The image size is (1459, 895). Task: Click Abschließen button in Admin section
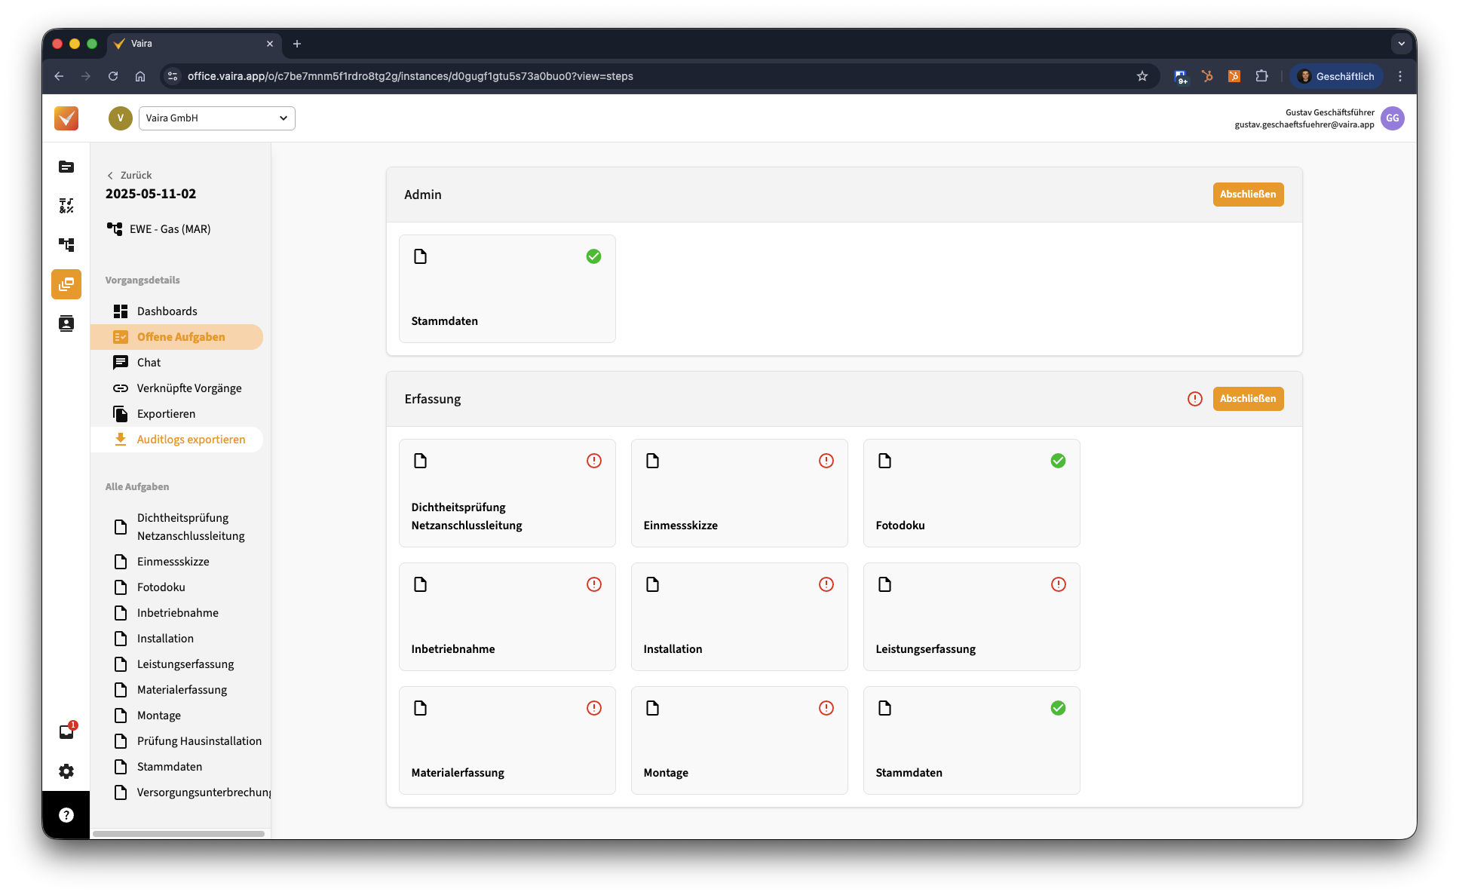pos(1247,195)
